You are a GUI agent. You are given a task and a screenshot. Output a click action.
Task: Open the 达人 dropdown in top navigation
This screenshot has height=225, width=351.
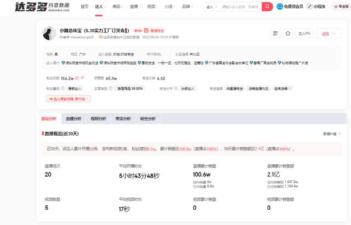coord(100,7)
